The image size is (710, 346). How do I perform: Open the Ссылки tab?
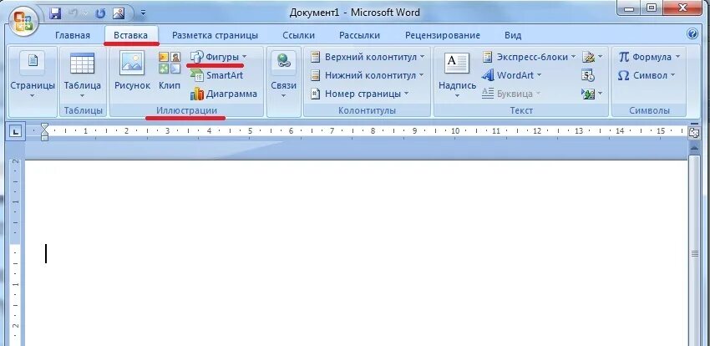(x=298, y=35)
